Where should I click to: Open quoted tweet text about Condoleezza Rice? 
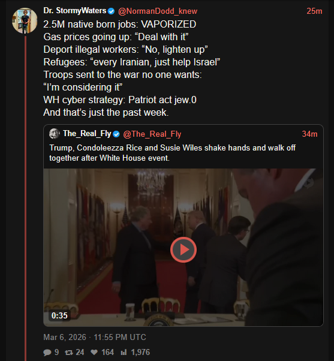[x=173, y=153]
